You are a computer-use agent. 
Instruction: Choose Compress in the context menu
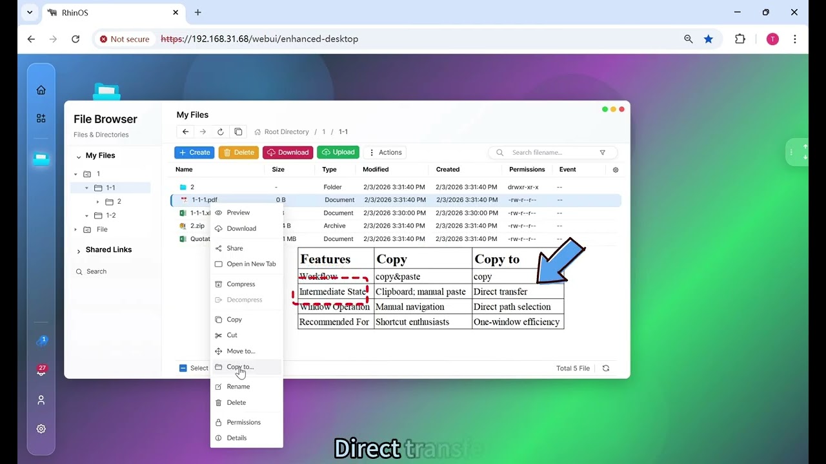pos(247,284)
